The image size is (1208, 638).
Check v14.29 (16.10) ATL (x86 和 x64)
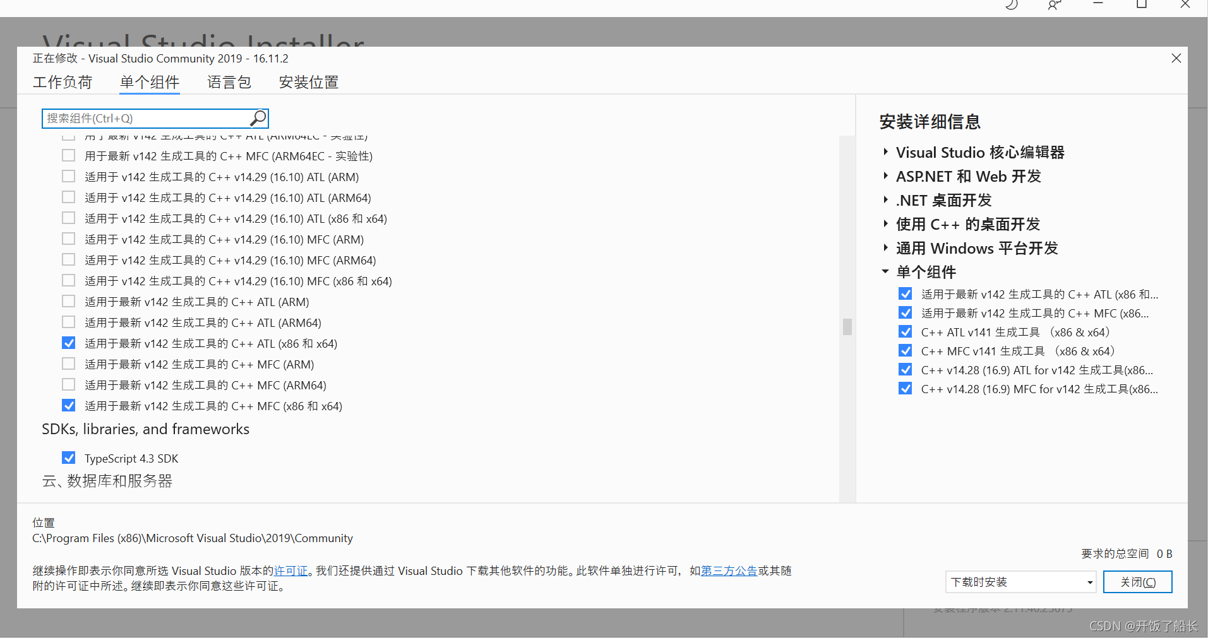pos(68,218)
